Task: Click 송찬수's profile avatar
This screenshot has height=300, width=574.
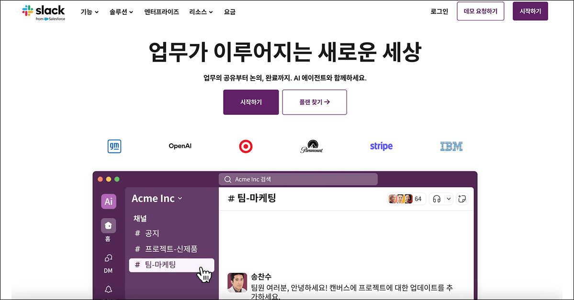Action: coord(237,282)
